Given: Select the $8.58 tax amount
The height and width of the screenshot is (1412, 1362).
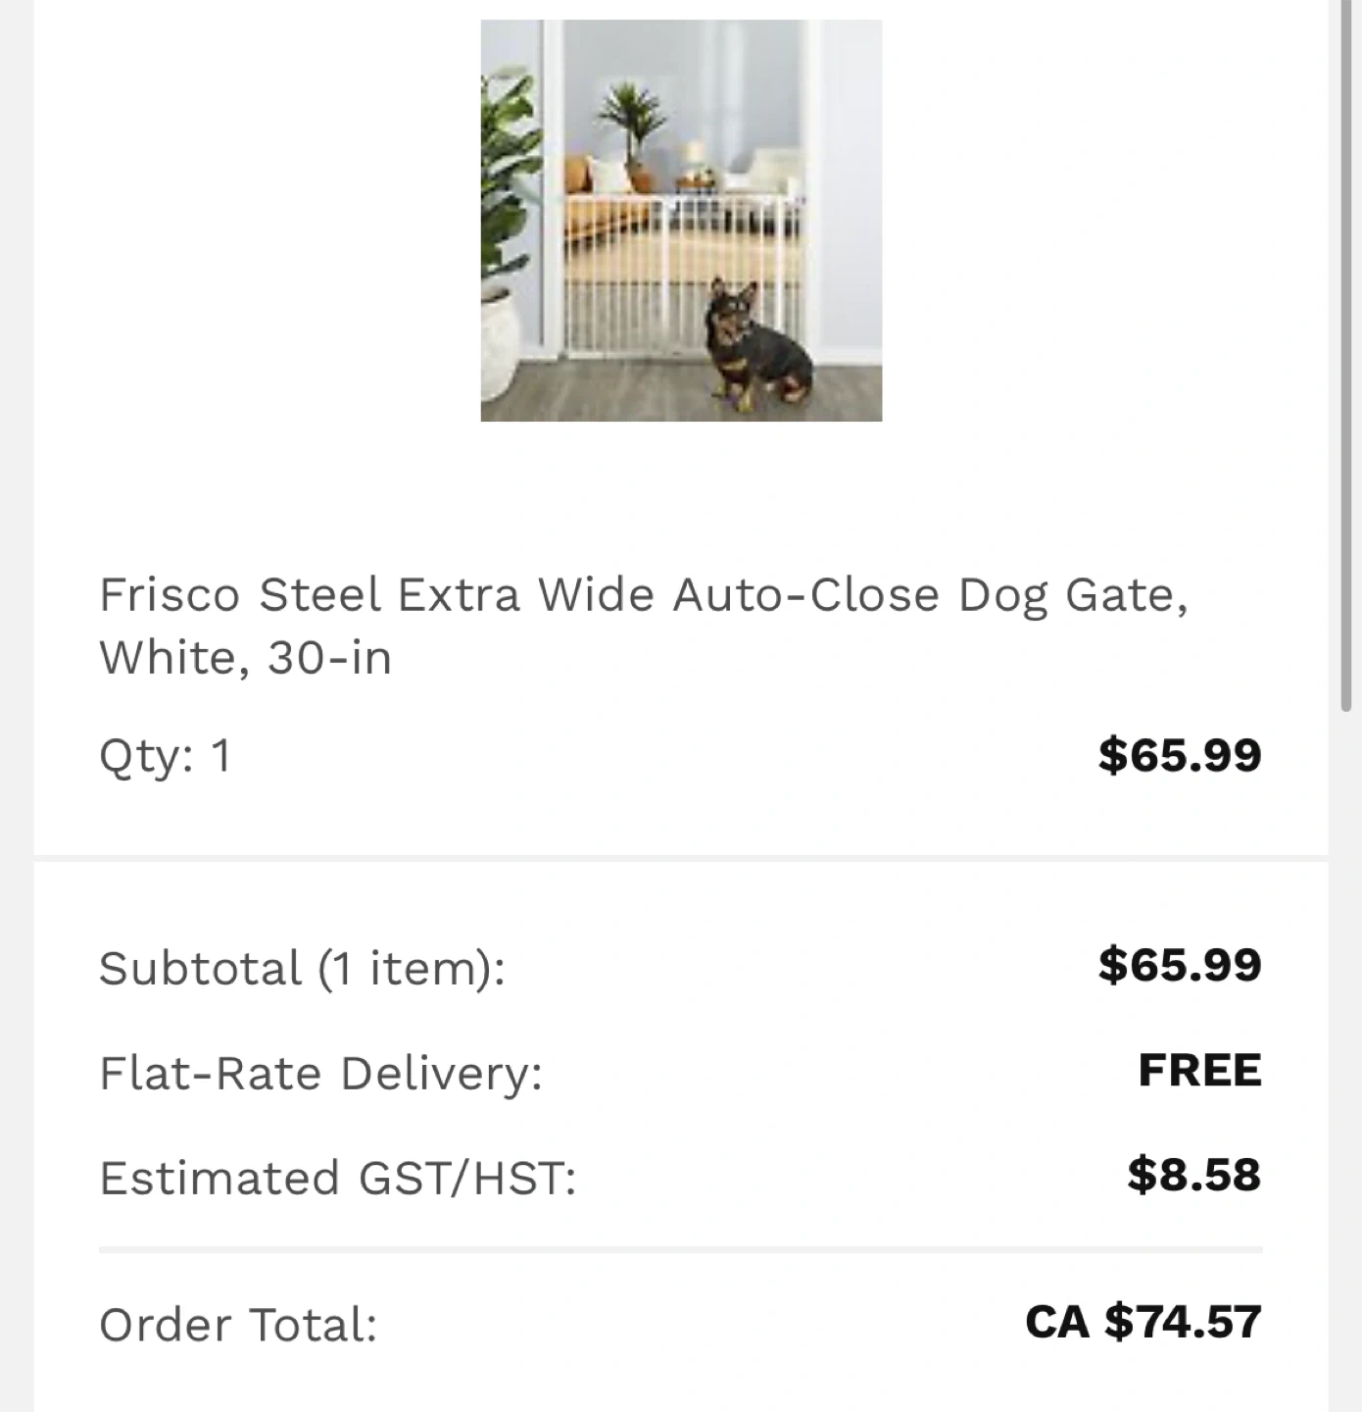Looking at the screenshot, I should (x=1193, y=1175).
